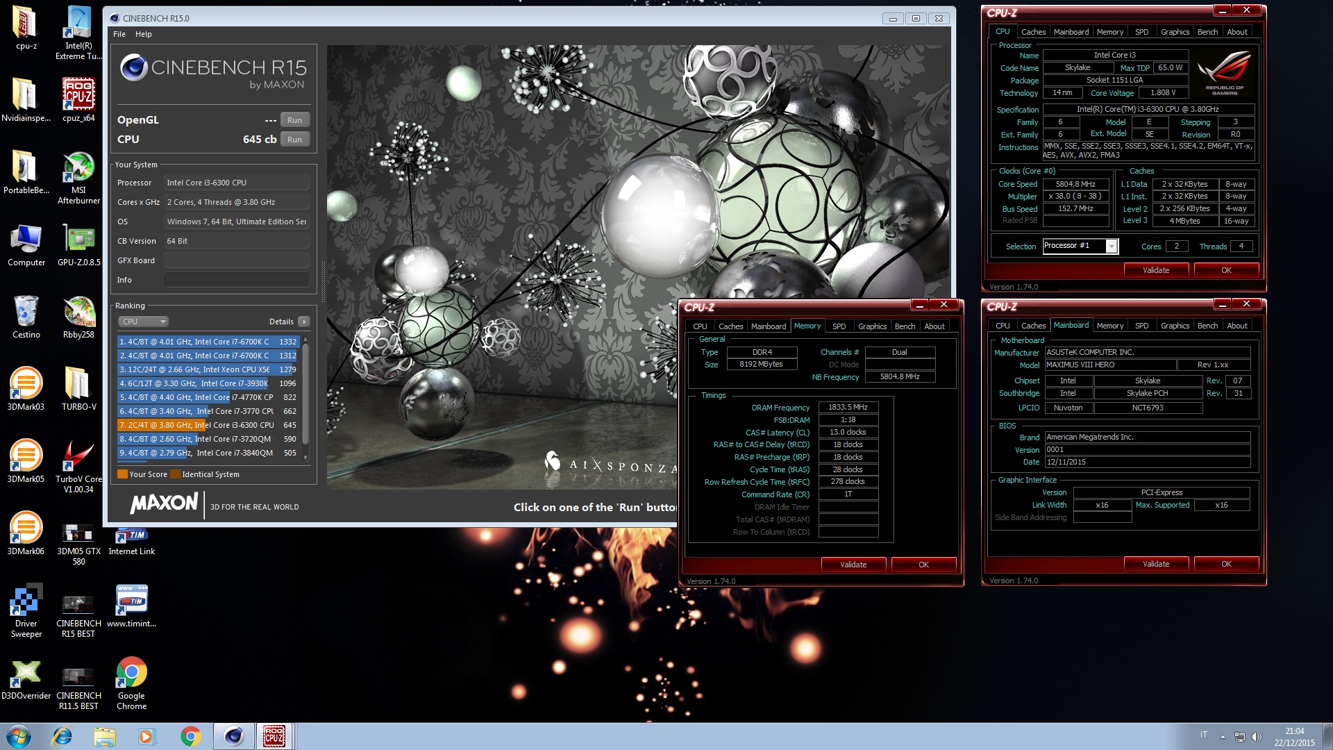Switch to Cinebench taskbar button
Screen dimensions: 1333x750
coord(233,736)
